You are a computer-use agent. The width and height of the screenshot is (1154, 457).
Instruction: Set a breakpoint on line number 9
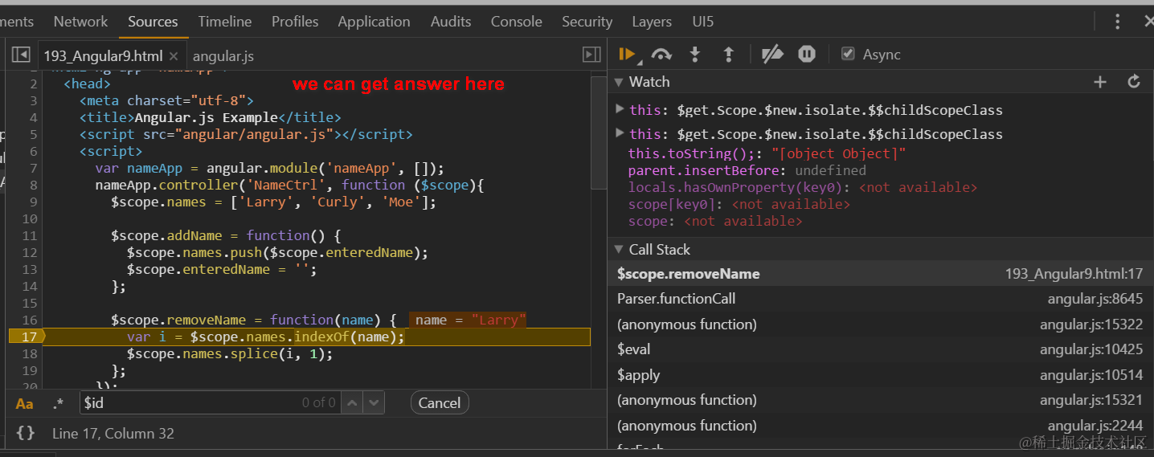(x=33, y=202)
